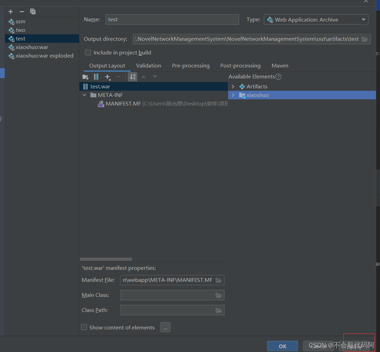The image size is (380, 352).
Task: Expand the xiaoshuo module node
Action: [x=233, y=95]
